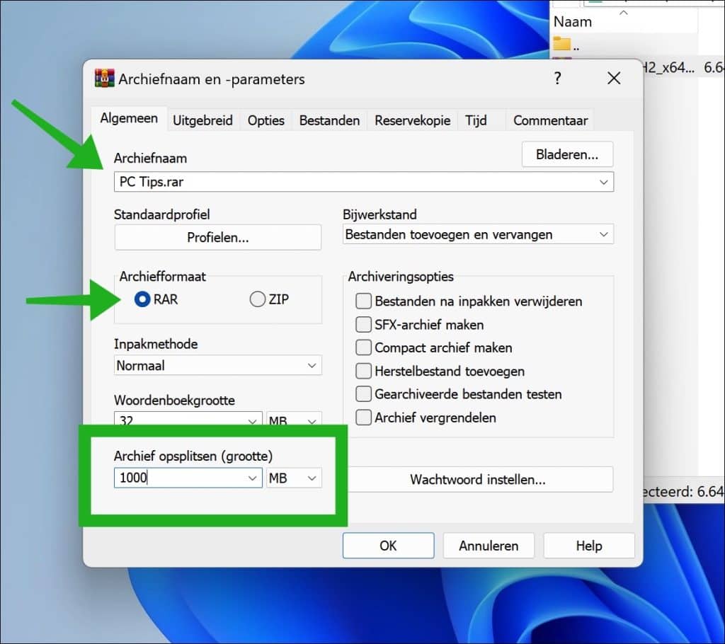The height and width of the screenshot is (644, 725).
Task: Tick the SFX-archief maken checkbox
Action: pyautogui.click(x=363, y=325)
